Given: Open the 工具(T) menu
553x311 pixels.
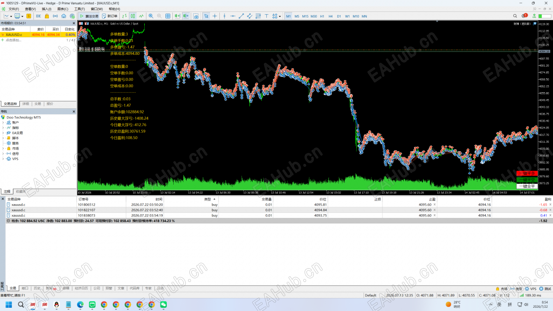Looking at the screenshot, I should tap(79, 9).
